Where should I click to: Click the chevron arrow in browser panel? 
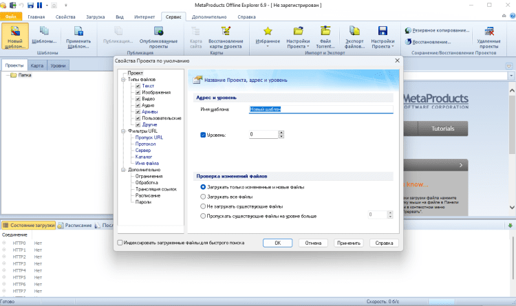tap(461, 165)
